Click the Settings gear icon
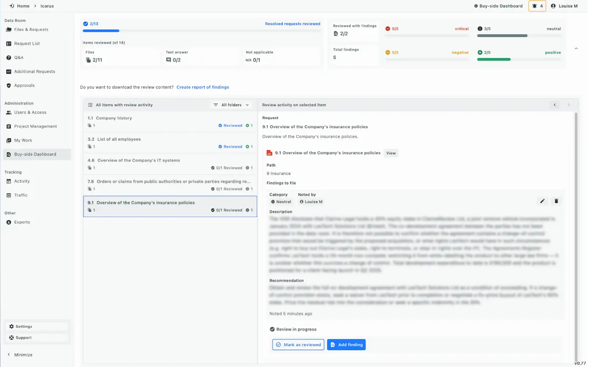This screenshot has width=589, height=367. tap(12, 327)
